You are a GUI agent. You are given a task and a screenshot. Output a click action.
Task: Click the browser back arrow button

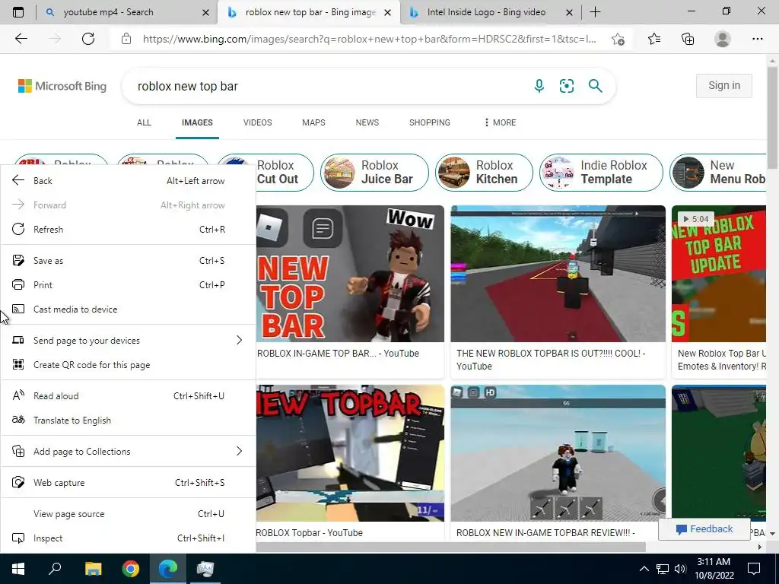coord(21,39)
